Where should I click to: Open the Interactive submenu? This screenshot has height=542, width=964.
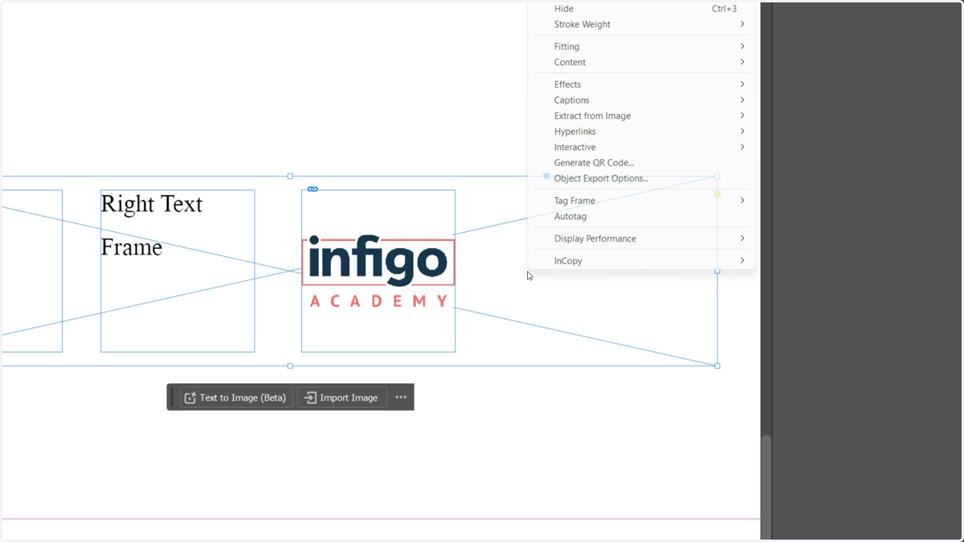tap(641, 147)
